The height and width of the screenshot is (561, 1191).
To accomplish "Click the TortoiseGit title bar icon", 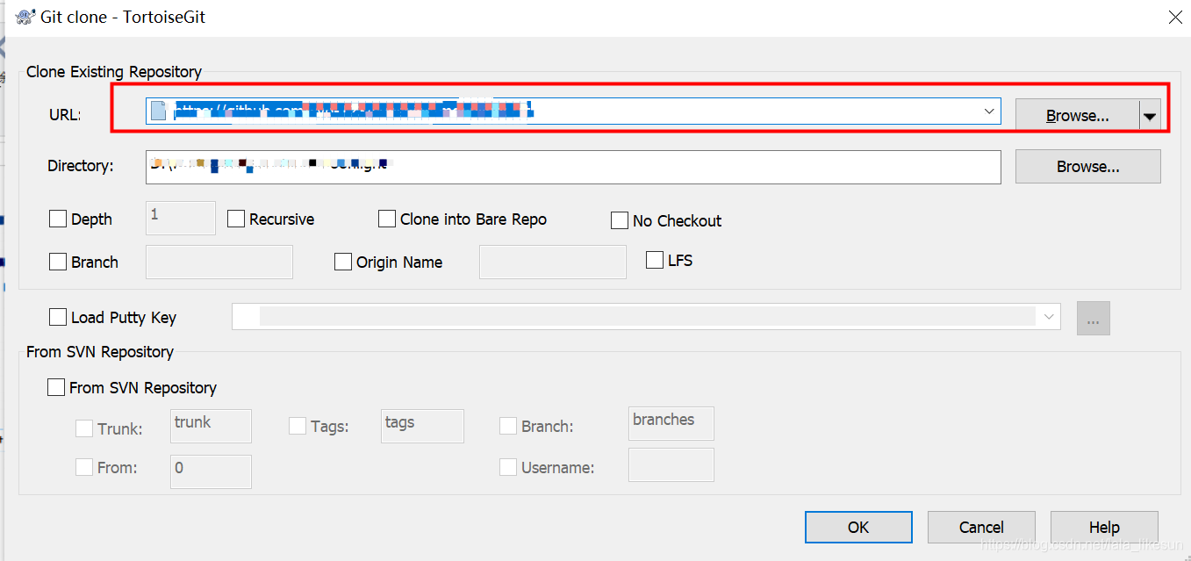I will (x=25, y=17).
